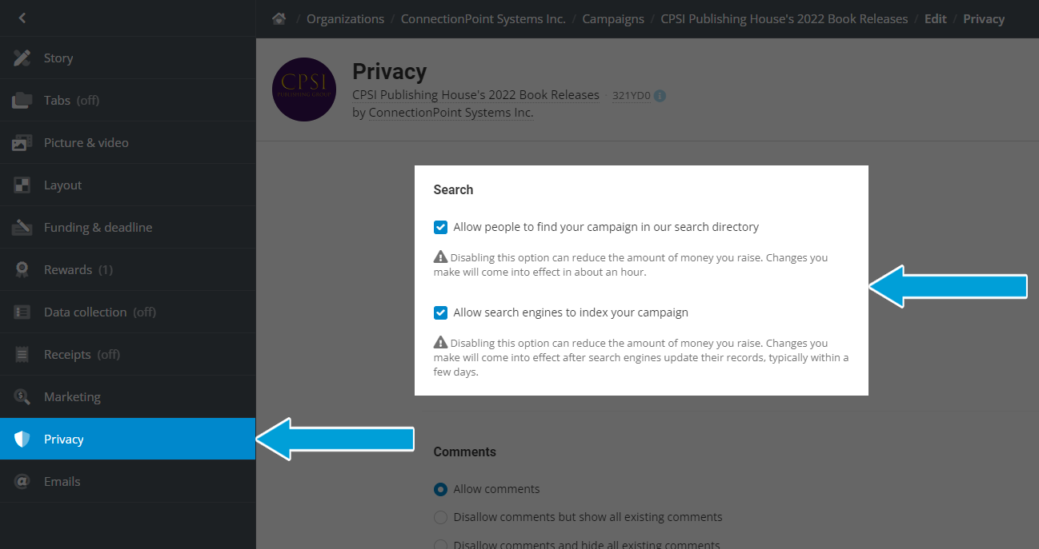Click the Funding & deadline icon
The width and height of the screenshot is (1039, 549).
point(22,227)
